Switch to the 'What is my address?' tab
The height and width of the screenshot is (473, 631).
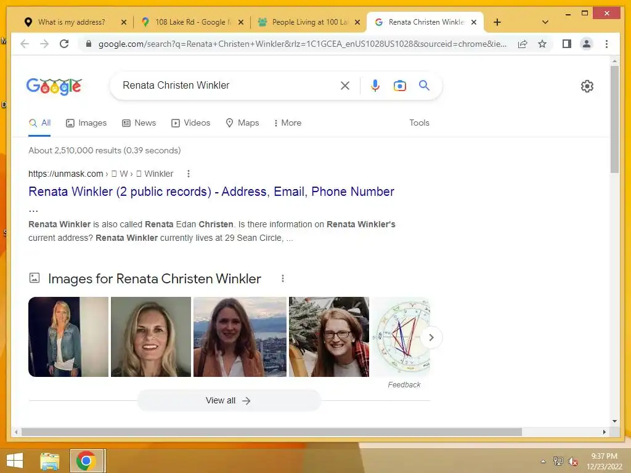coord(70,22)
